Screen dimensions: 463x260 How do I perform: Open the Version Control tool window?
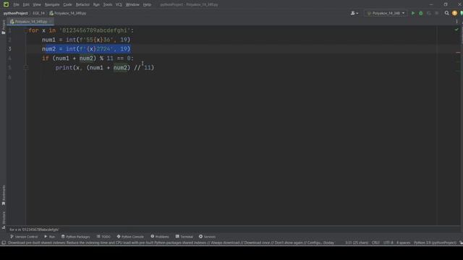pyautogui.click(x=24, y=237)
